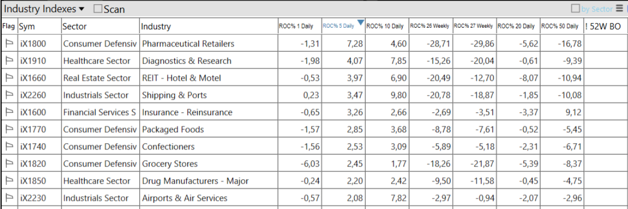Image resolution: width=628 pixels, height=209 pixels.
Task: Click the ROC% 5 Daily sort arrow
Action: point(360,22)
